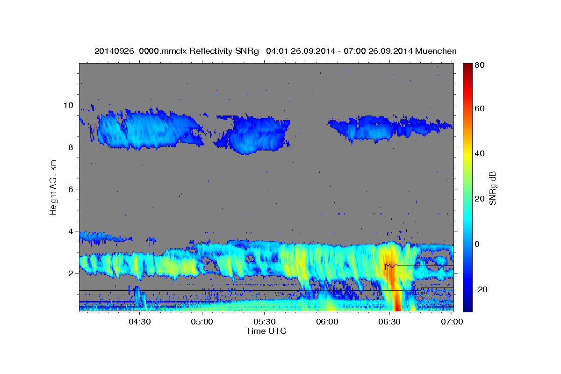Click the 06:00 time tick label
The width and height of the screenshot is (561, 374).
[x=327, y=322]
